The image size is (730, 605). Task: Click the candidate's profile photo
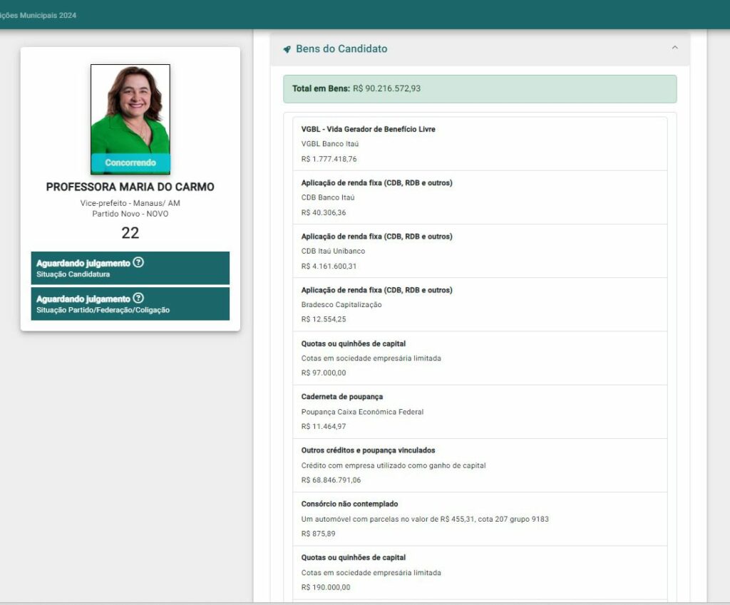[x=130, y=109]
